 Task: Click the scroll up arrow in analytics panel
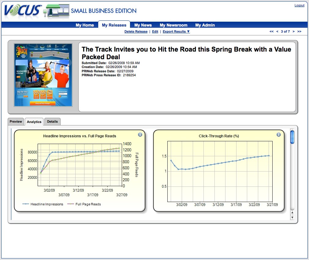[x=292, y=212]
